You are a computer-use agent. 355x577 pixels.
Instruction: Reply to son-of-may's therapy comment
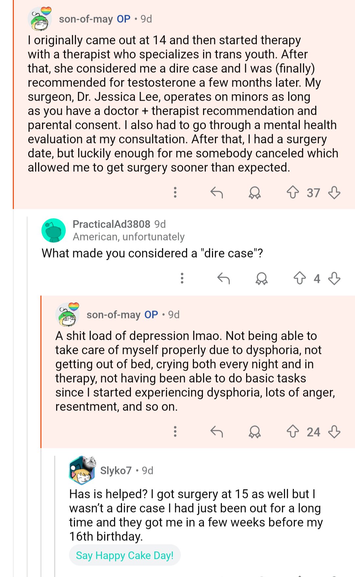point(217,192)
